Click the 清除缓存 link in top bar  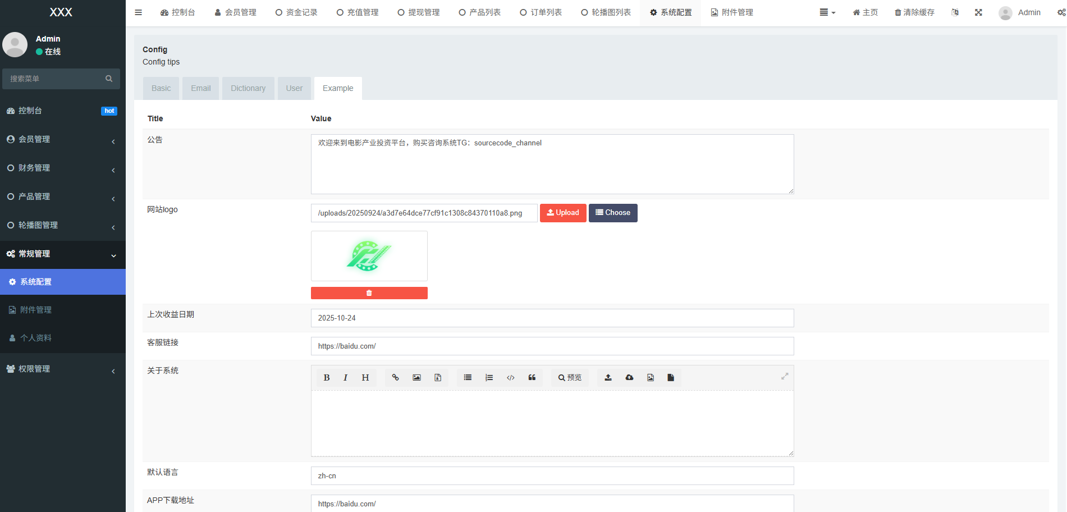coord(914,12)
